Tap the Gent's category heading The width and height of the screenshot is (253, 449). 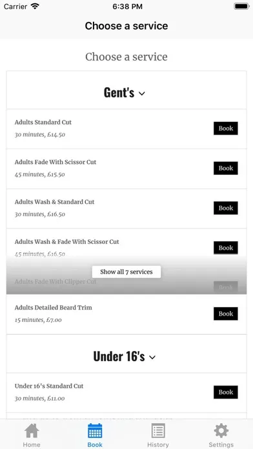pyautogui.click(x=119, y=92)
